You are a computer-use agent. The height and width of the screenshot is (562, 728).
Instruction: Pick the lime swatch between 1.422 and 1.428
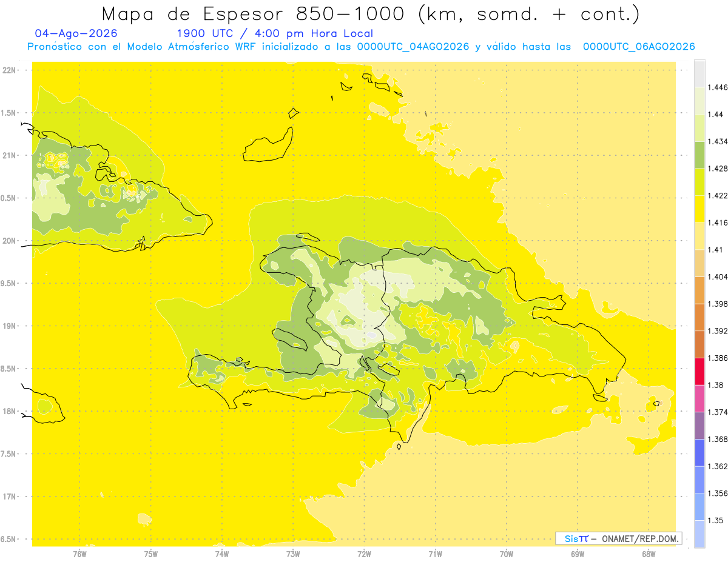699,182
